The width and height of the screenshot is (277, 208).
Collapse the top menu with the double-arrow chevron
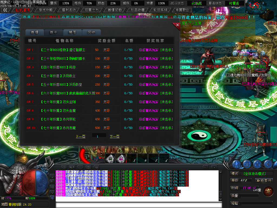(6, 10)
